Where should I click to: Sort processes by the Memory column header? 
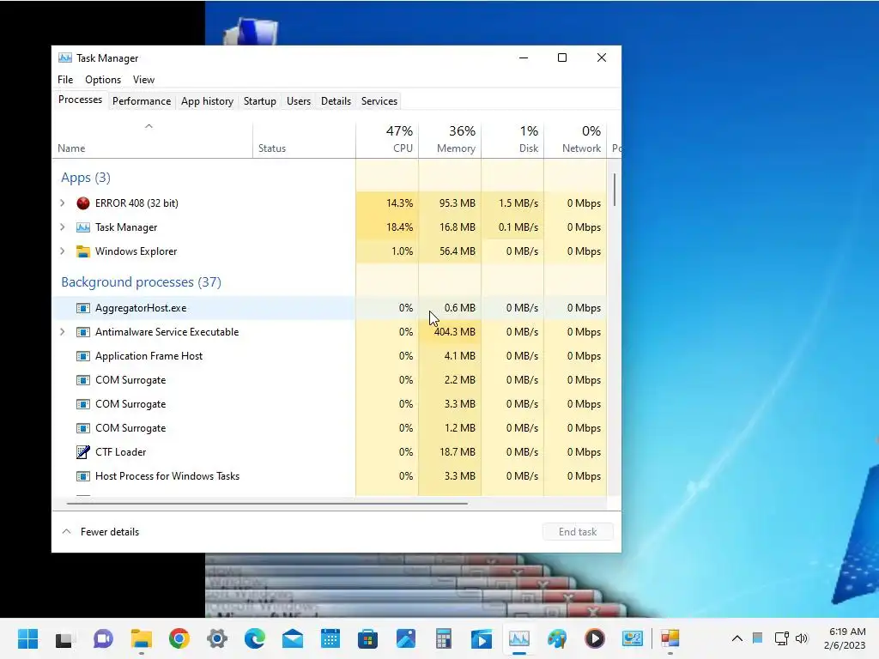tap(450, 140)
